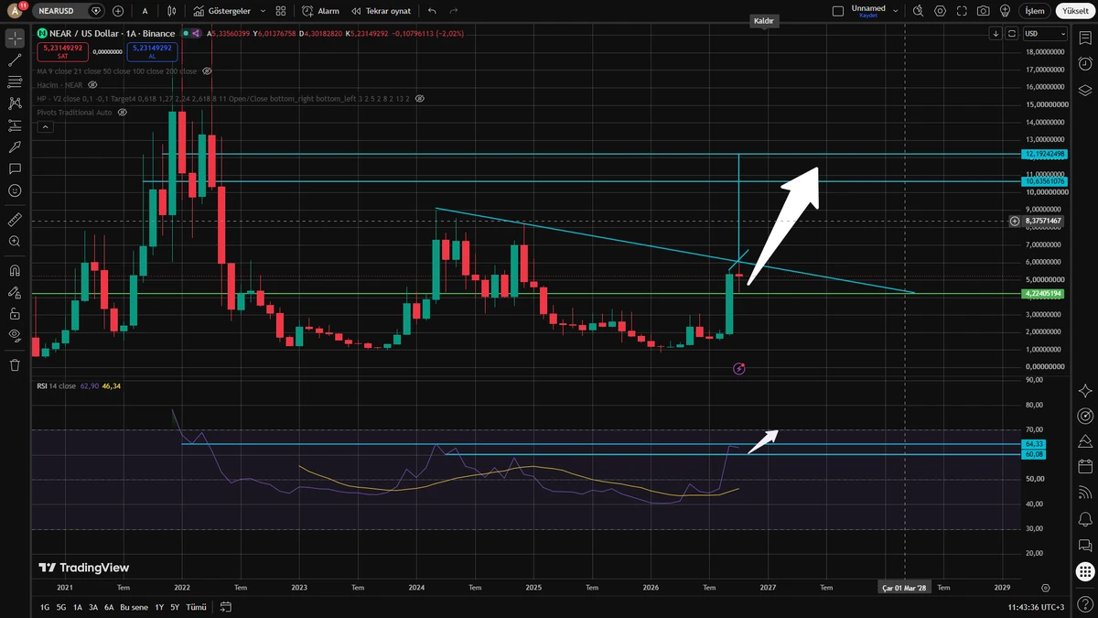Viewport: 1098px width, 618px height.
Task: Start bar replay with Tekrar oynat
Action: 381,11
